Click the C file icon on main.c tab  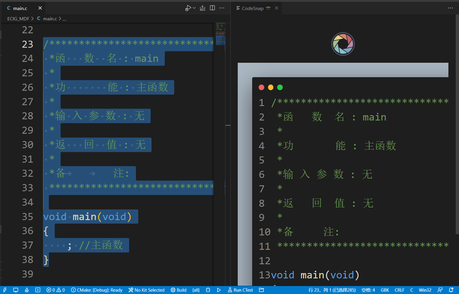[x=9, y=8]
